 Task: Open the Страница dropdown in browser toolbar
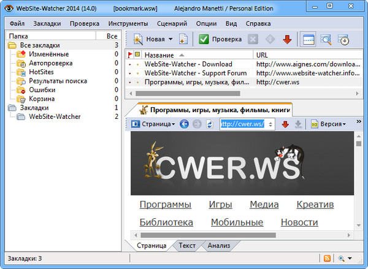point(154,124)
